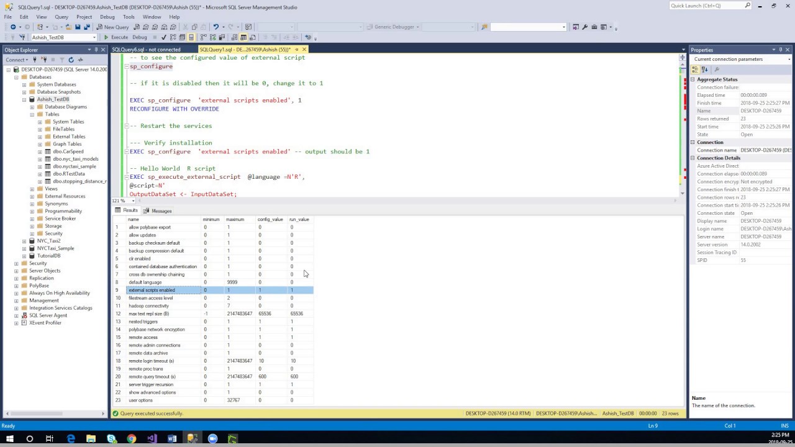Click Debug in the SQL toolbar

pyautogui.click(x=140, y=37)
